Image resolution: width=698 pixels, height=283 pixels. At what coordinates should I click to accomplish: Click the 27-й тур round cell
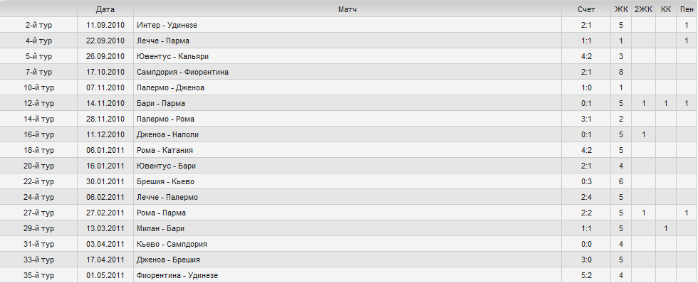tap(38, 213)
